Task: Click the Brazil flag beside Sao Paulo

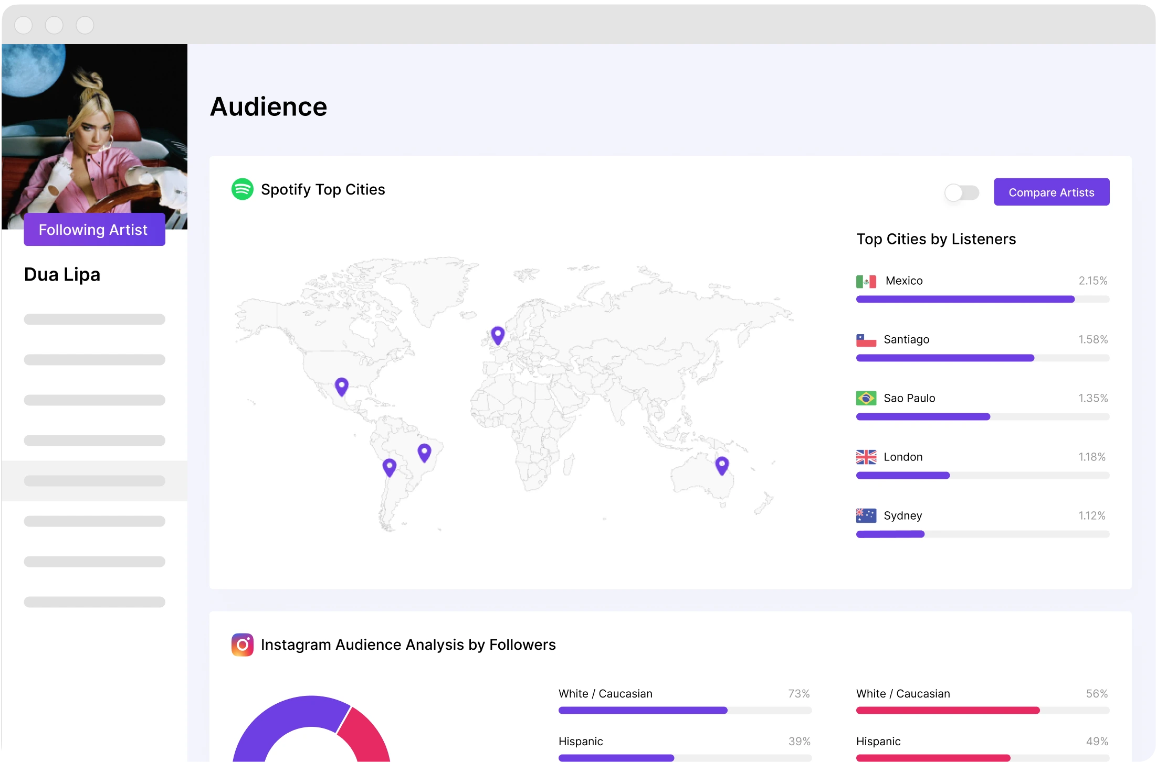Action: pyautogui.click(x=866, y=399)
